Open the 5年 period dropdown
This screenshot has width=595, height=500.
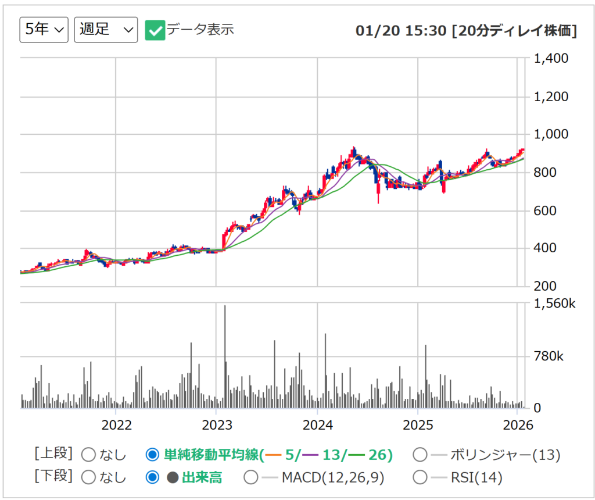click(x=44, y=30)
